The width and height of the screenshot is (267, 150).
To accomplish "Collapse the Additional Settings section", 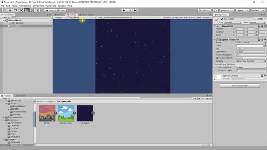I will coord(215,64).
